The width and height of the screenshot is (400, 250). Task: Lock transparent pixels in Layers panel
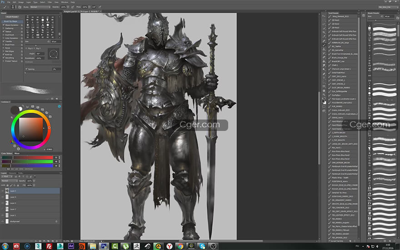point(7,185)
